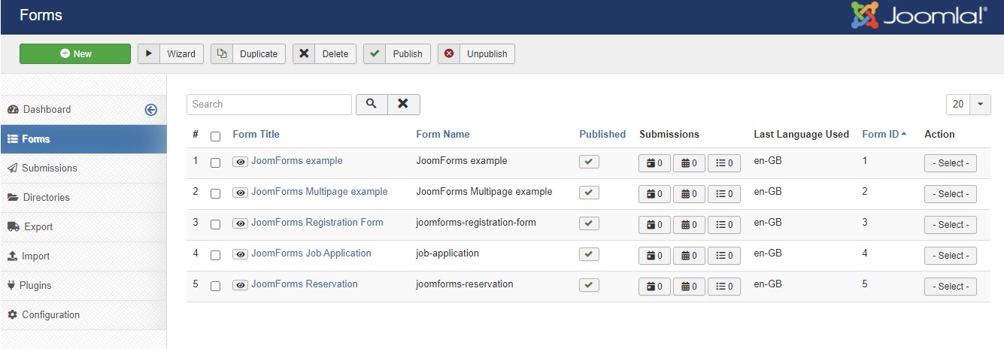This screenshot has width=1004, height=349.
Task: Click the green New button
Action: [75, 53]
